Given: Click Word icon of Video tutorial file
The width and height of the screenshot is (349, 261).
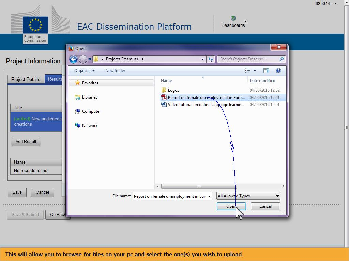Looking at the screenshot, I should coord(164,105).
